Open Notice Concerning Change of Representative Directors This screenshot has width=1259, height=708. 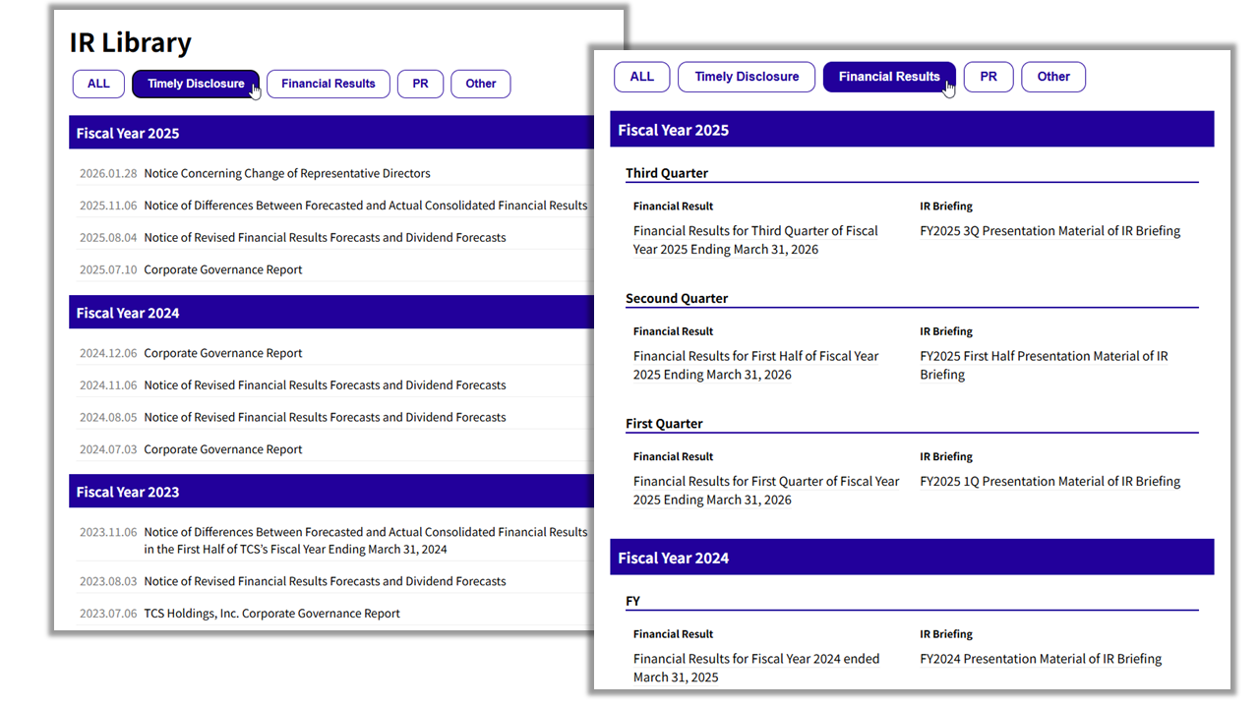pos(287,173)
